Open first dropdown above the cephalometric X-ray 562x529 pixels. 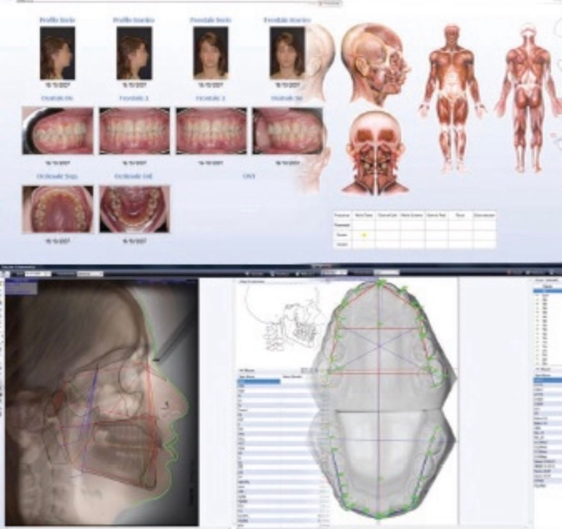tap(37, 274)
